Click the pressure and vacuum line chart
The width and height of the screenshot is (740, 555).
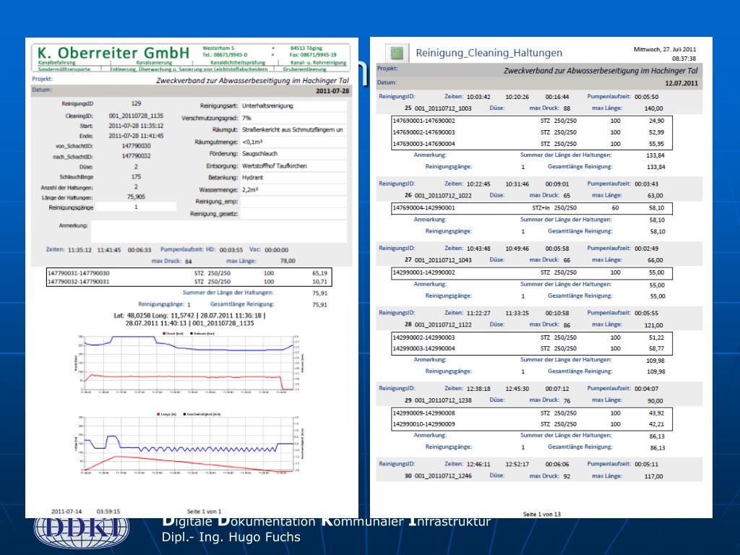pos(190,363)
